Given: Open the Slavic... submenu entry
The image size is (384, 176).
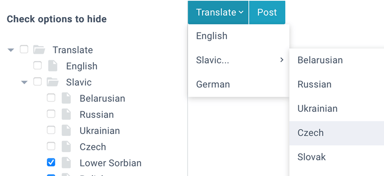Looking at the screenshot, I should tap(238, 60).
